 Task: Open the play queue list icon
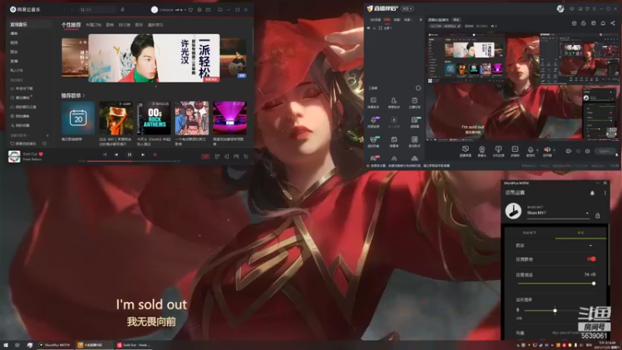tap(246, 157)
